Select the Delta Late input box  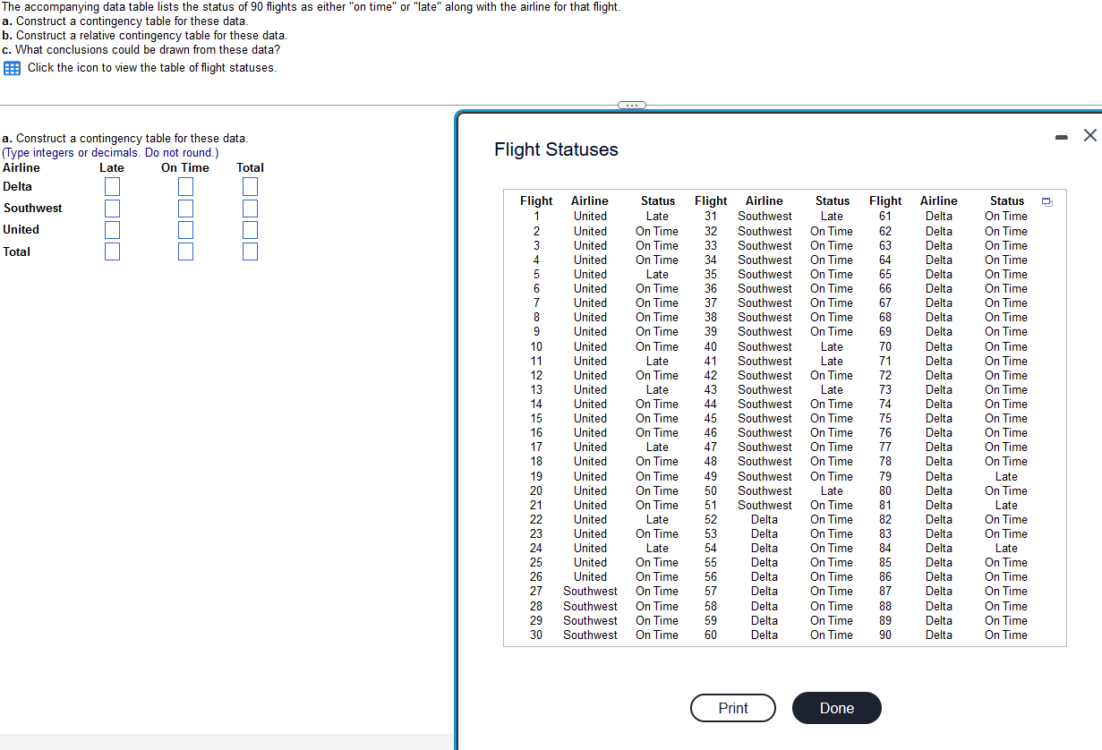pos(112,186)
